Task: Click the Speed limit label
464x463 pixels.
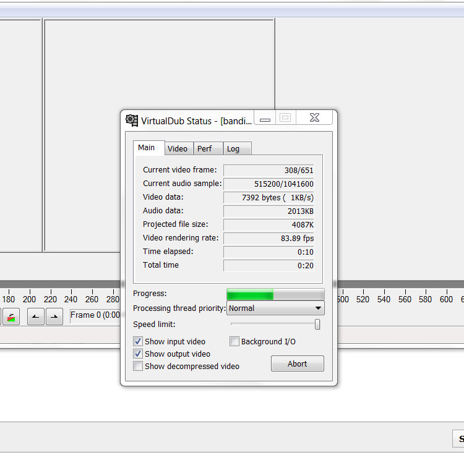Action: pos(154,325)
